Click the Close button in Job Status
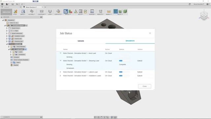The height and width of the screenshot is (119, 211). [144, 86]
